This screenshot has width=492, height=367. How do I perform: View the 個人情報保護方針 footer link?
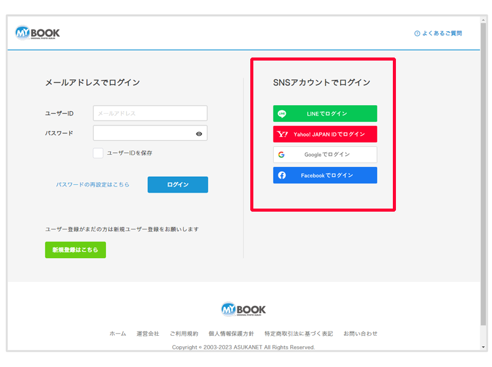tap(231, 334)
